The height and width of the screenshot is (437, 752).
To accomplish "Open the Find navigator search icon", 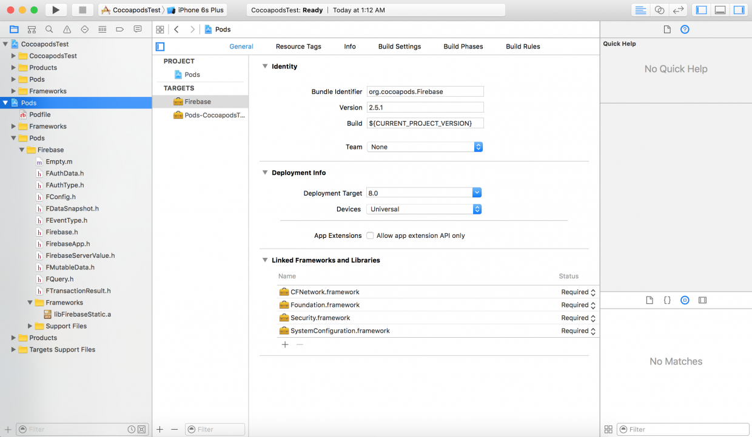I will 49,29.
